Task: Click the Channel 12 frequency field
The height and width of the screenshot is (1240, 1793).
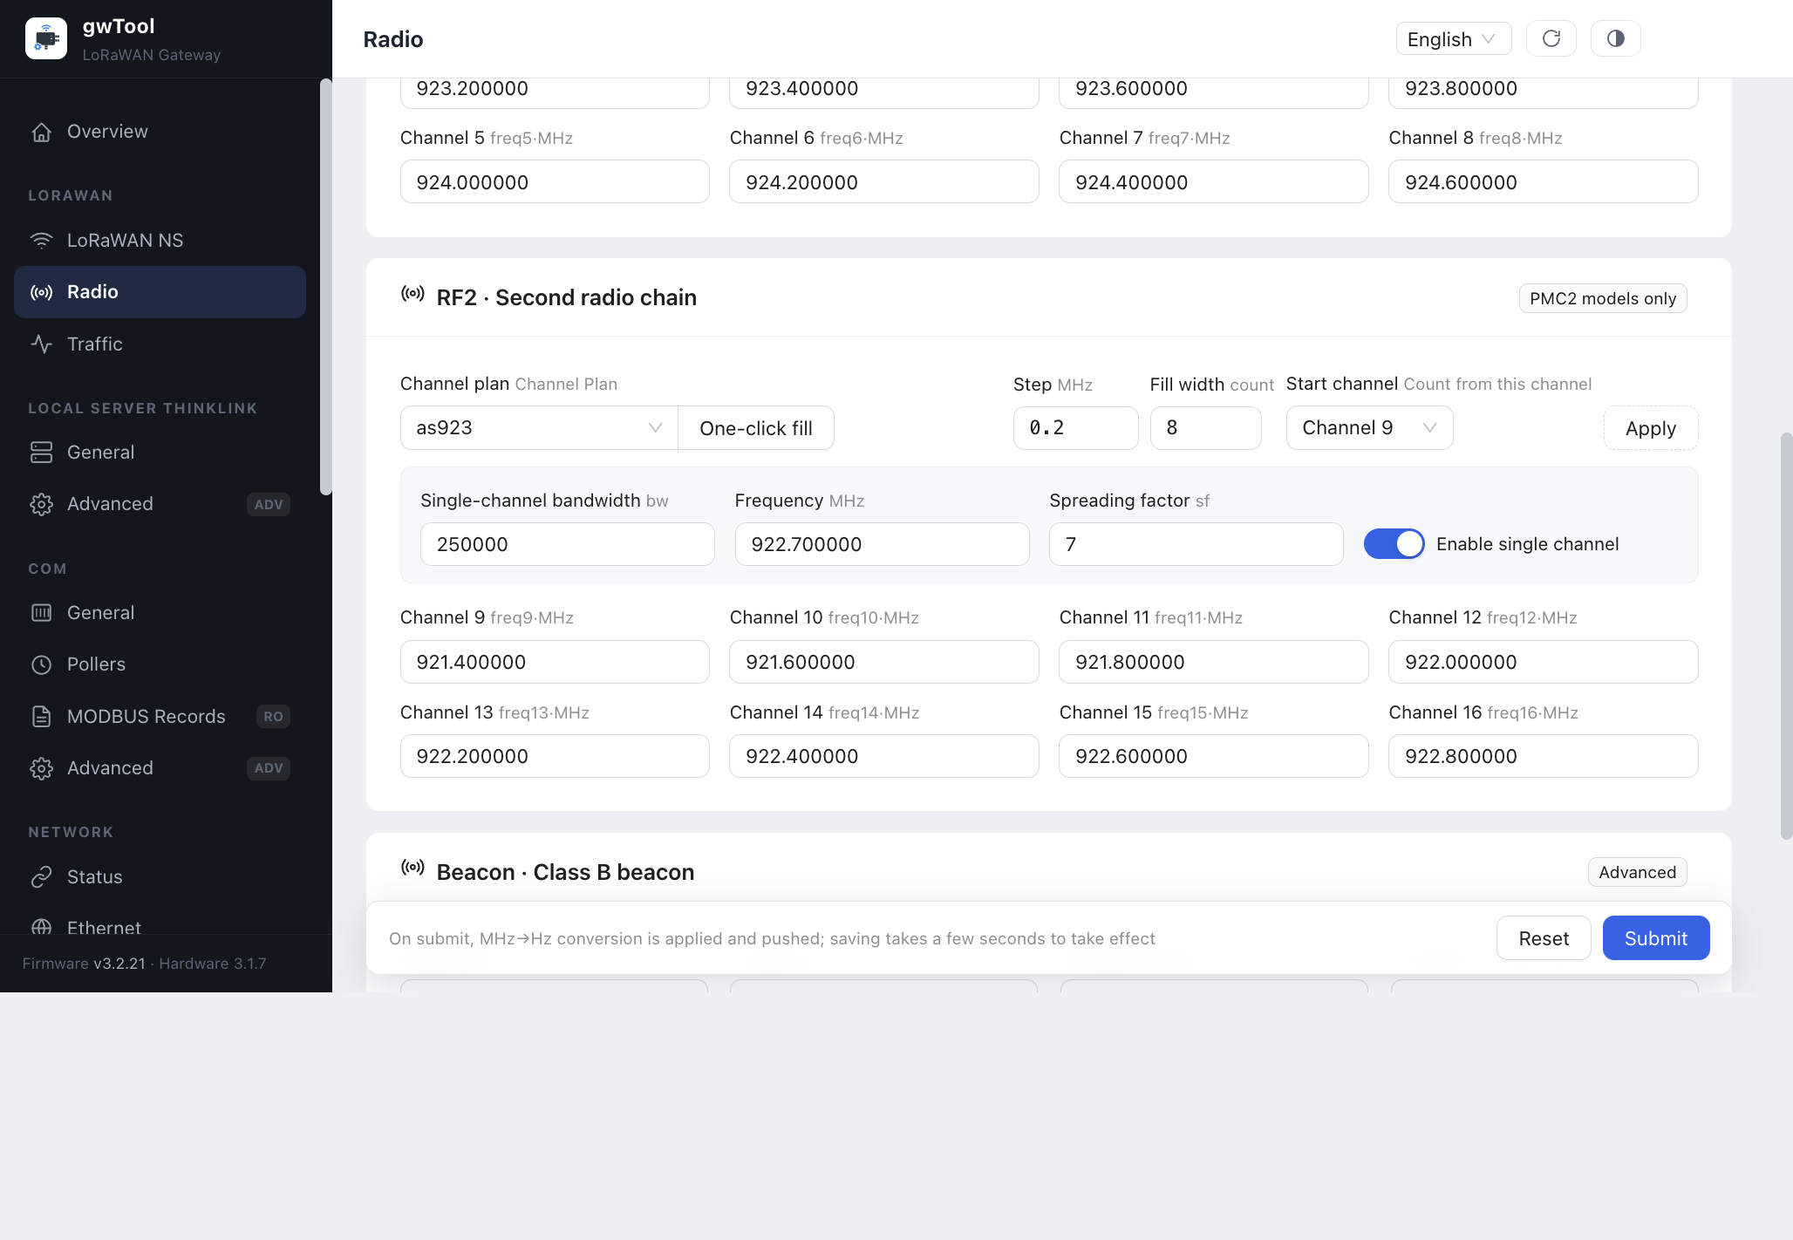Action: (1543, 662)
